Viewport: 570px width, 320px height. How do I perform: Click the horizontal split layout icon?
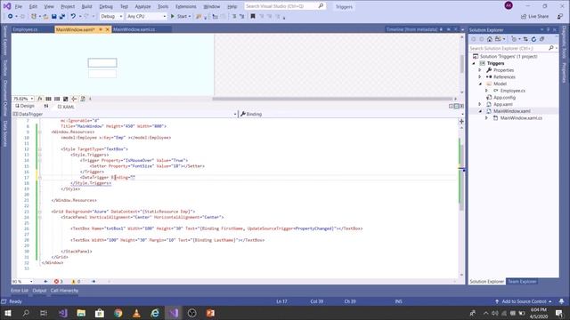click(456, 107)
